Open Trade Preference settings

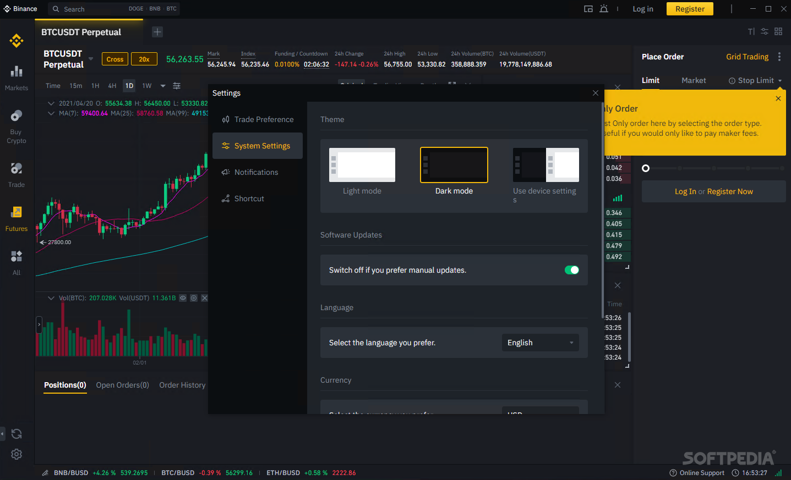[x=258, y=119]
